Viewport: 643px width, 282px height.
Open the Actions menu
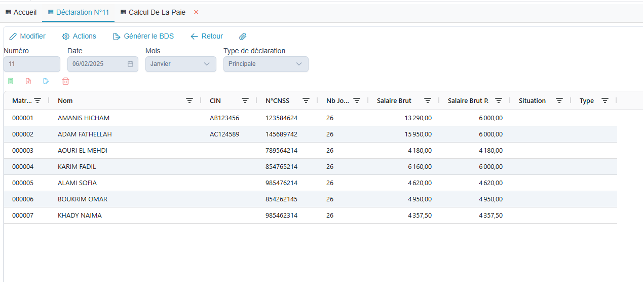pos(79,37)
